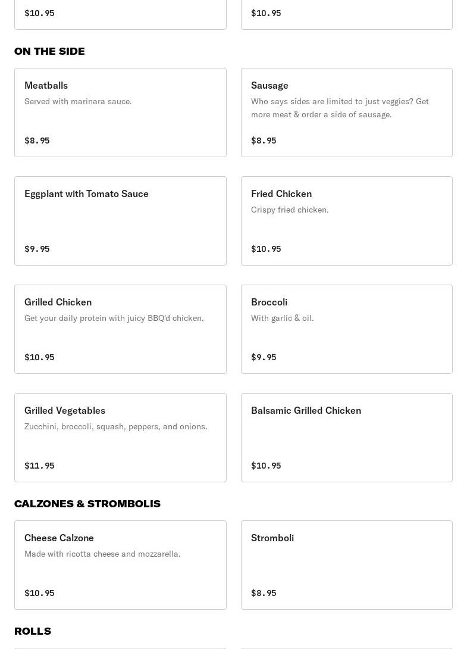Click the $11.95 Grilled Vegetables price
This screenshot has width=467, height=649.
[39, 466]
